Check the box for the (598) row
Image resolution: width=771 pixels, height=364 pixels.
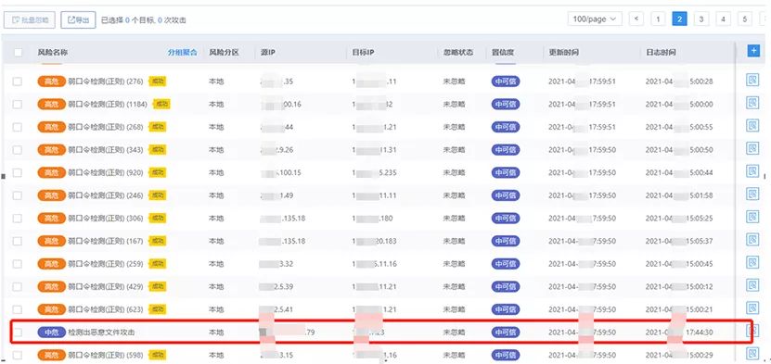18,355
